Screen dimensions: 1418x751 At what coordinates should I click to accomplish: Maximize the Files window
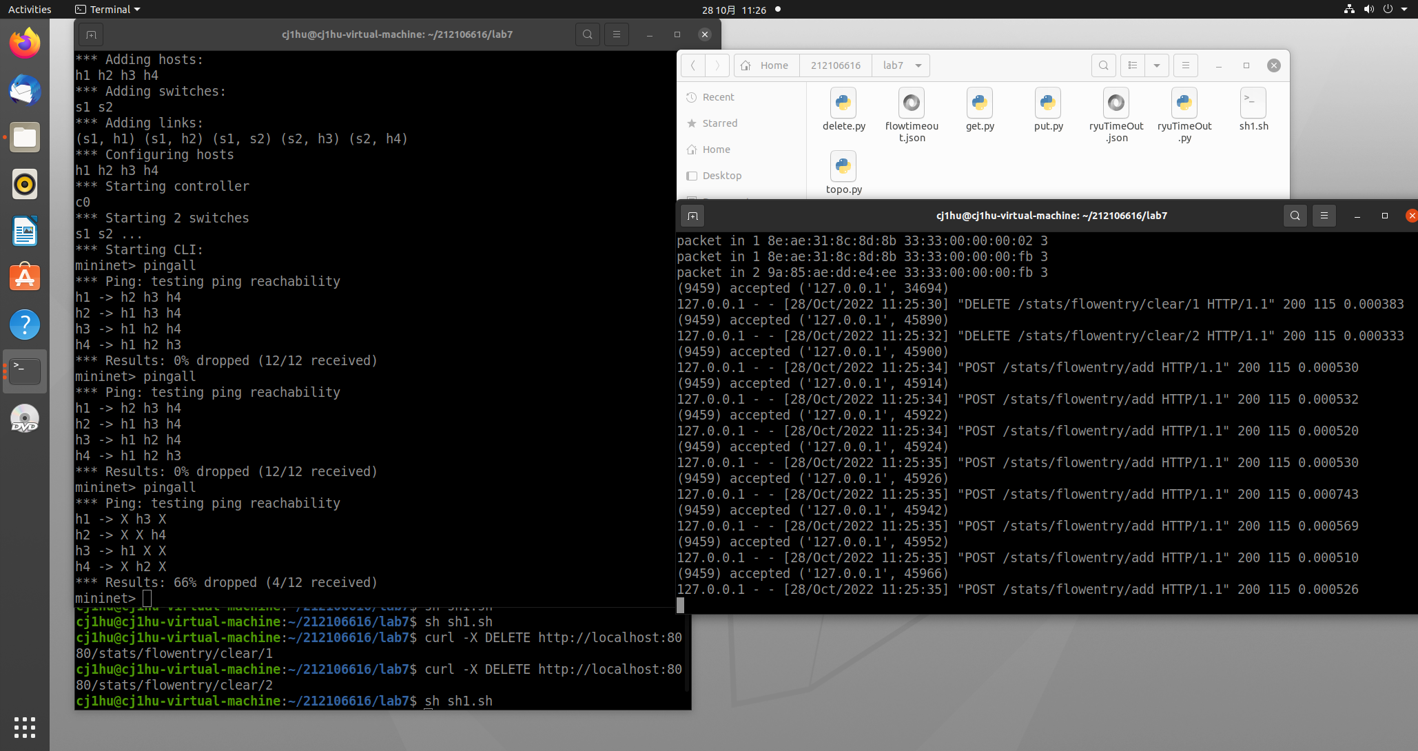pyautogui.click(x=1246, y=65)
